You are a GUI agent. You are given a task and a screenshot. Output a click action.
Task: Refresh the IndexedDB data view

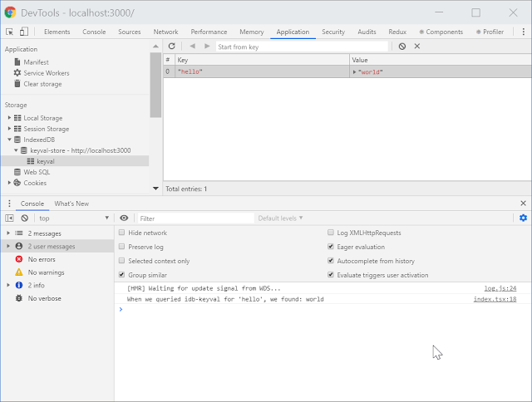(x=172, y=47)
